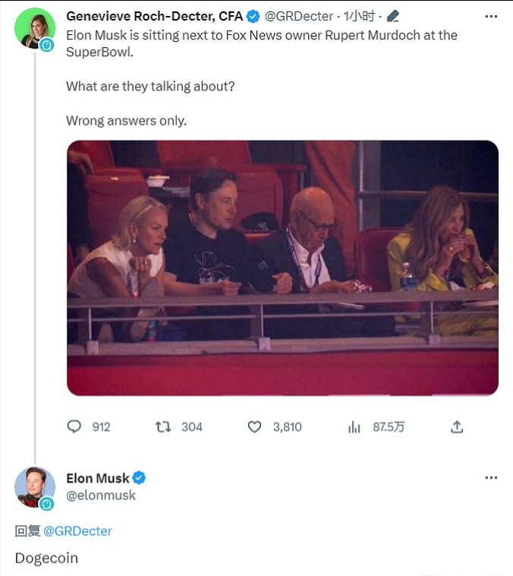Click the 87.5万 views count

point(389,427)
